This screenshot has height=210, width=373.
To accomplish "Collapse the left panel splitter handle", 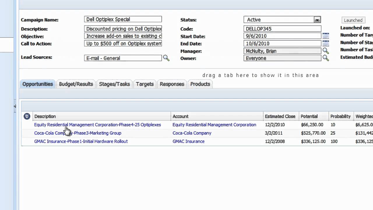I will 15,106.
